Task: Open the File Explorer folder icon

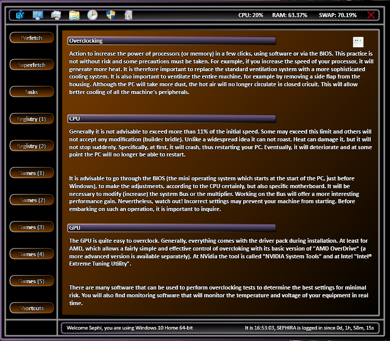Action: 74,15
